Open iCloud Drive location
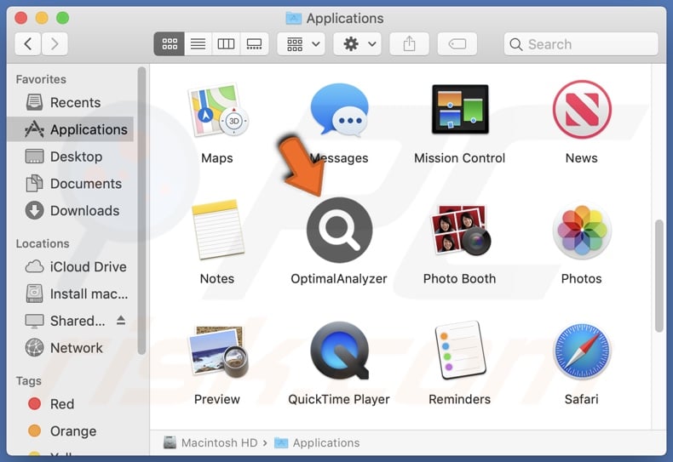 tap(71, 266)
